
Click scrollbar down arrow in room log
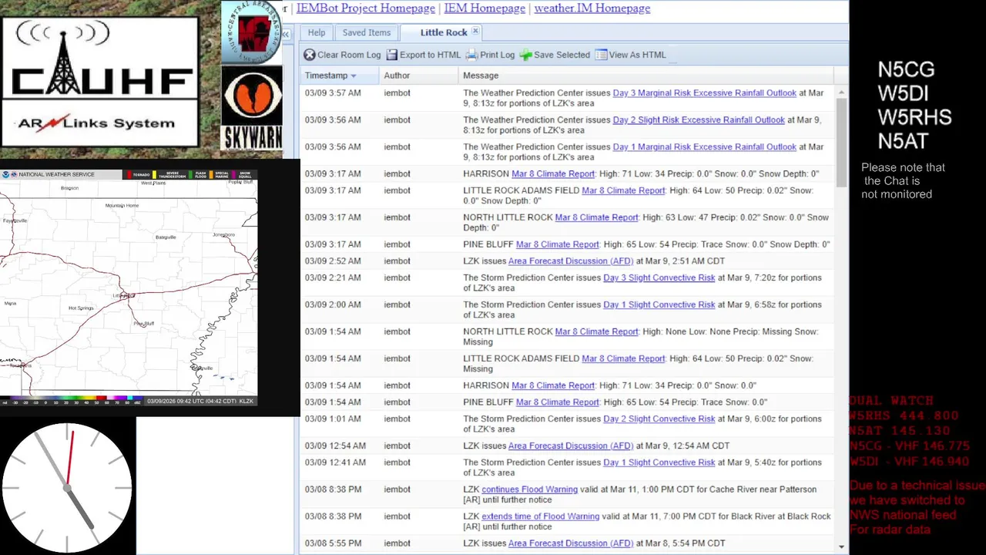[841, 547]
